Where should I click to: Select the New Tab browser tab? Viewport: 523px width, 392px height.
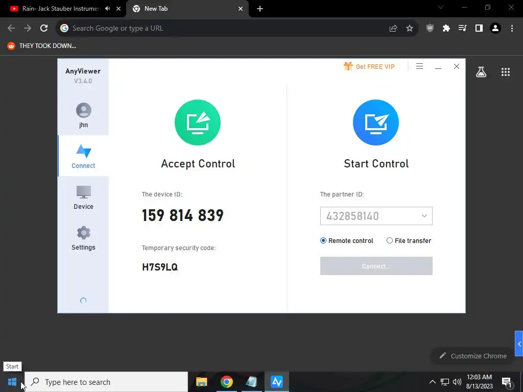click(x=187, y=9)
